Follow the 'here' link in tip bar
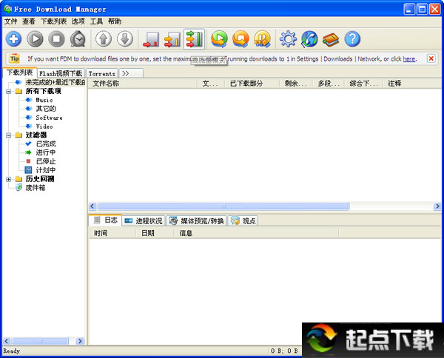 [409, 59]
